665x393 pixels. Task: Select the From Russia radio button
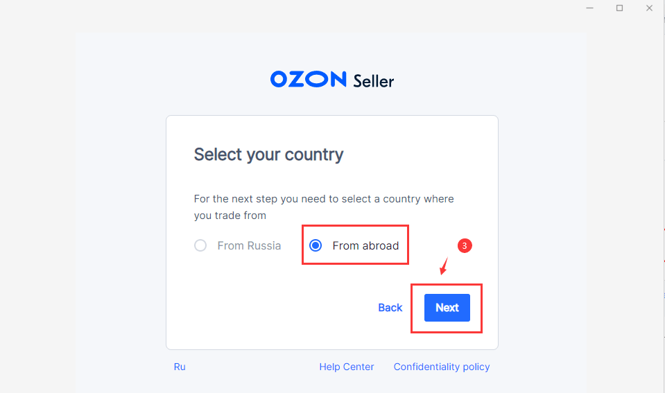[200, 245]
